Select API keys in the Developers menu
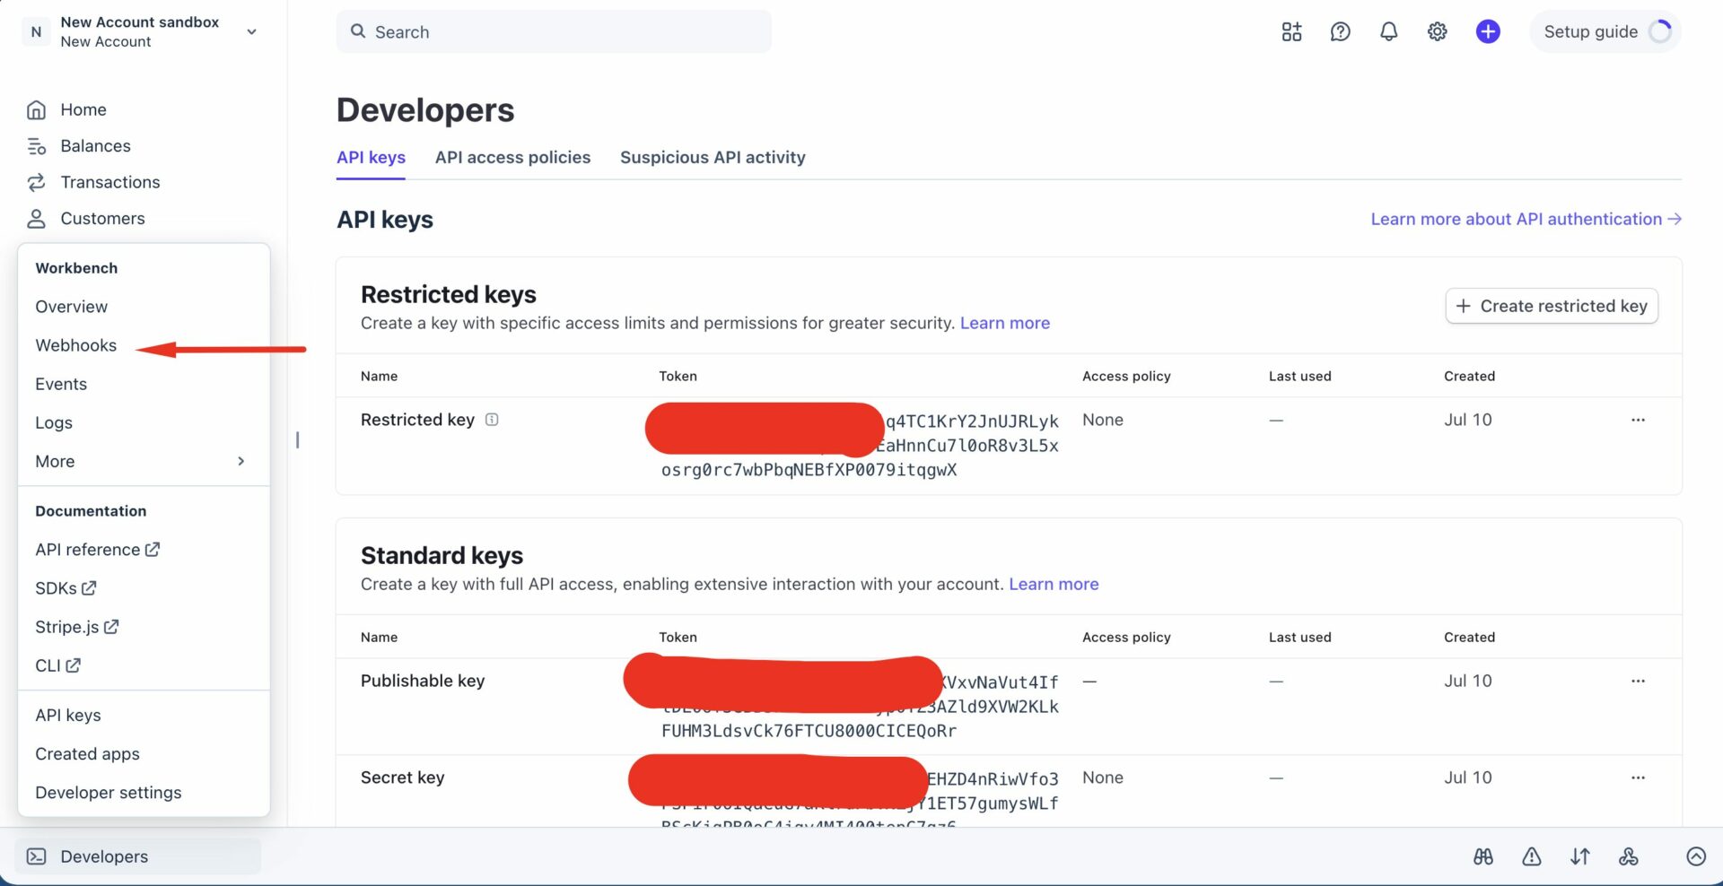This screenshot has width=1723, height=886. [68, 715]
